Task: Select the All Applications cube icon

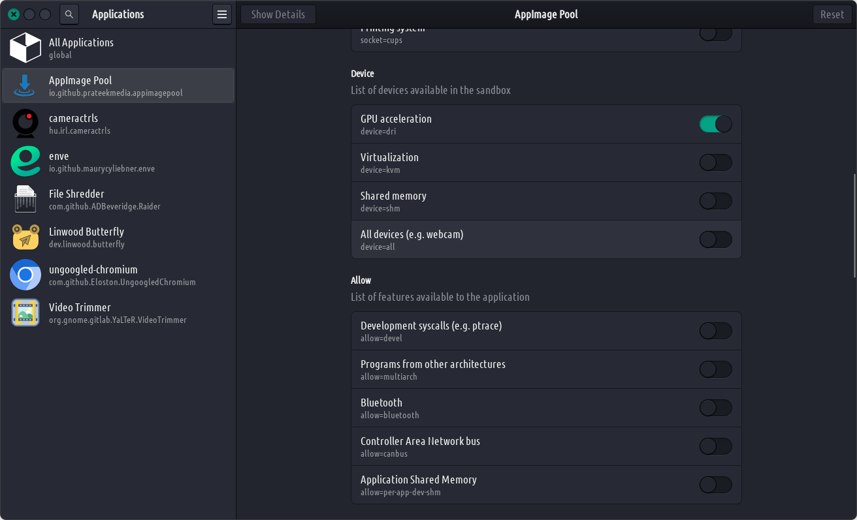Action: [25, 48]
